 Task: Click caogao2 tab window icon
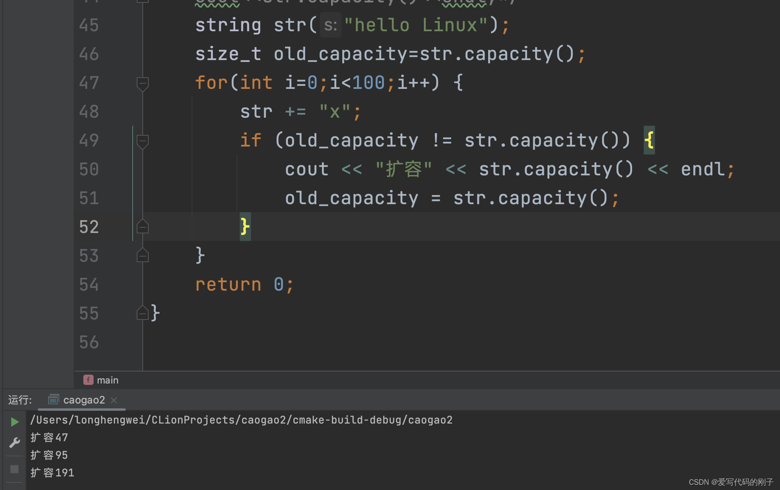click(x=53, y=400)
